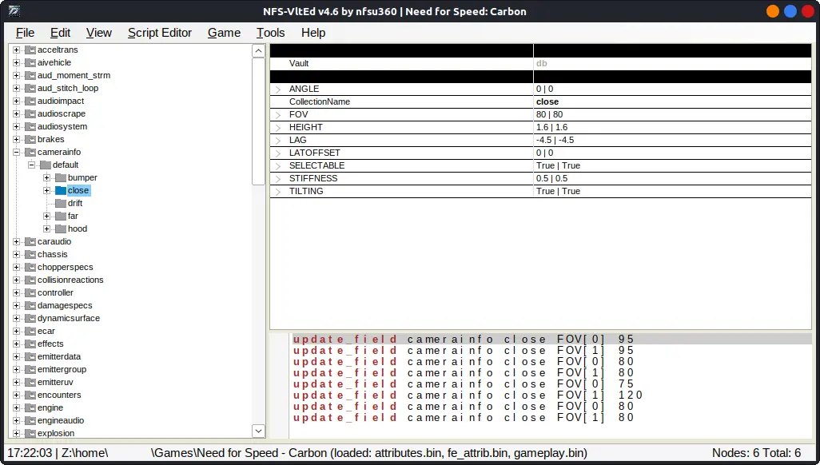Click the highlighted close folder icon

[x=61, y=191]
